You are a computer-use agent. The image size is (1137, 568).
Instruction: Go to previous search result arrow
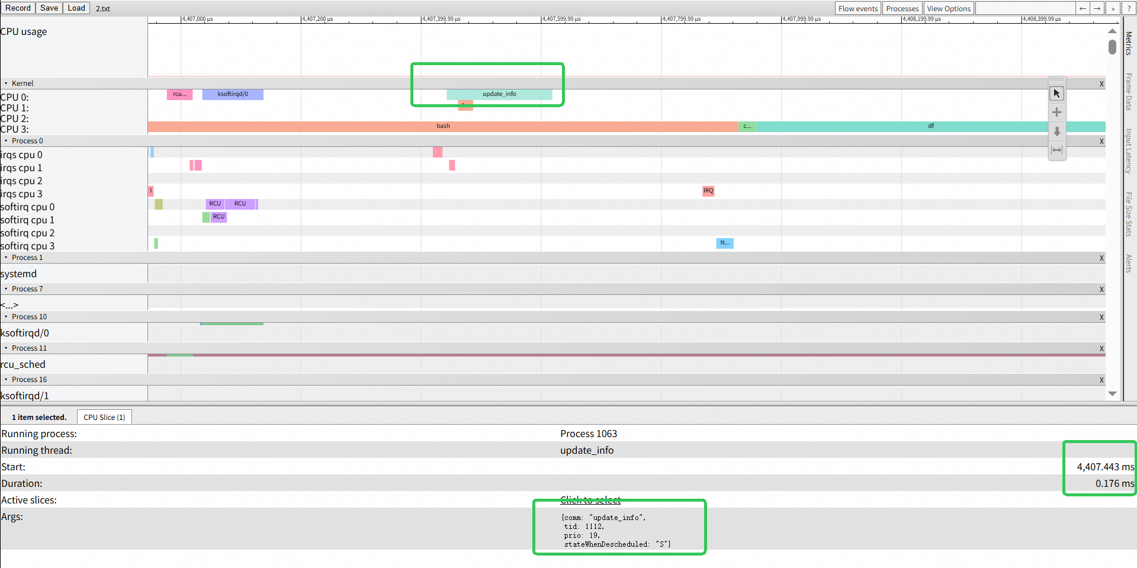pyautogui.click(x=1083, y=8)
